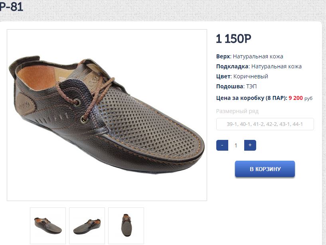The height and width of the screenshot is (245, 326).
Task: Increase quantity with the plus button
Action: tap(250, 145)
